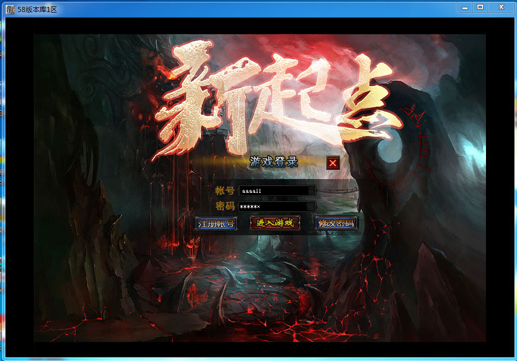Click the 58版本库1区 window title text
Image resolution: width=517 pixels, height=361 pixels.
pos(37,10)
